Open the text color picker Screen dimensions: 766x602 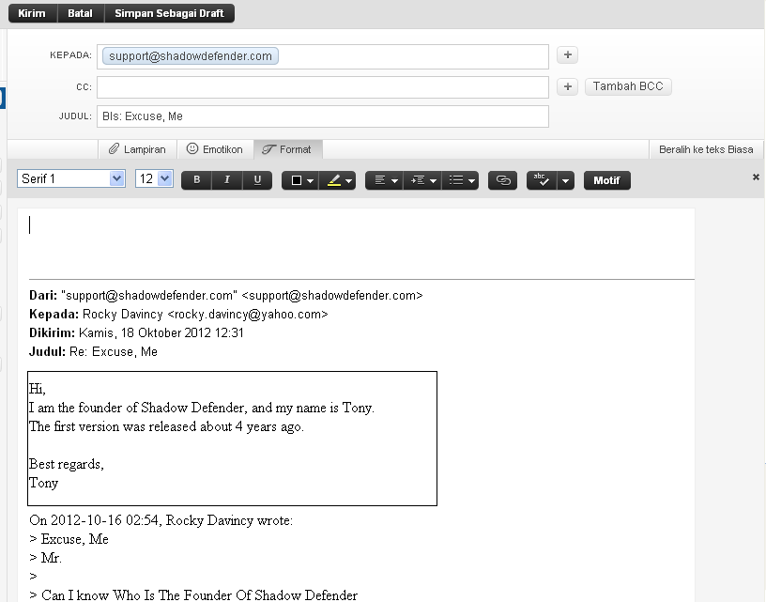[300, 180]
